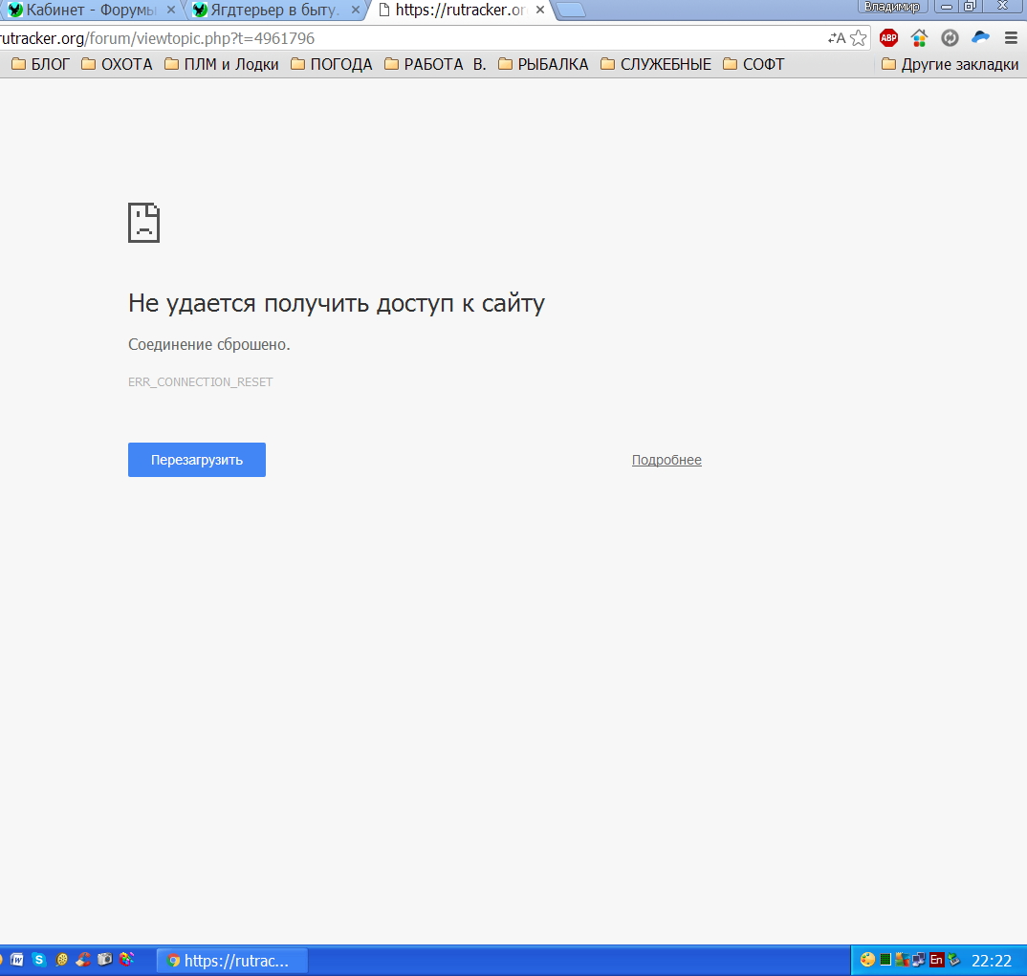Bookmark this page with the star icon
1027x976 pixels.
(x=859, y=38)
